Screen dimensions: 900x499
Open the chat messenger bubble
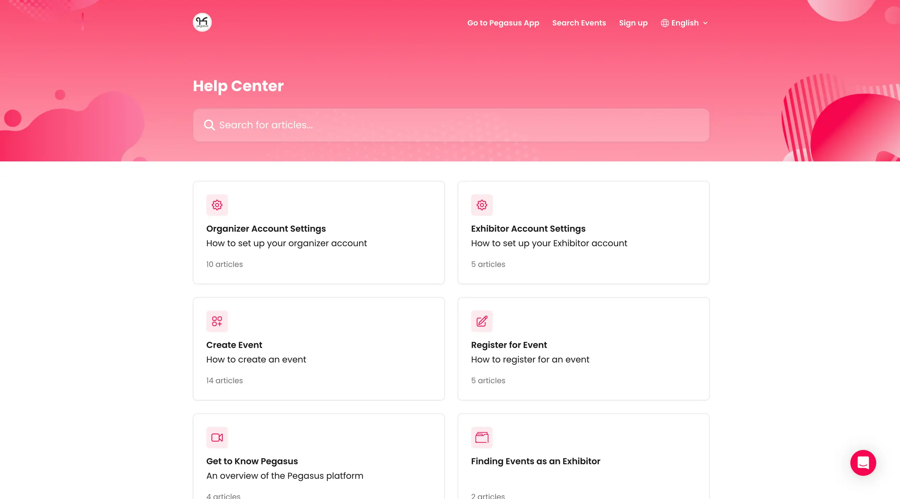[863, 463]
